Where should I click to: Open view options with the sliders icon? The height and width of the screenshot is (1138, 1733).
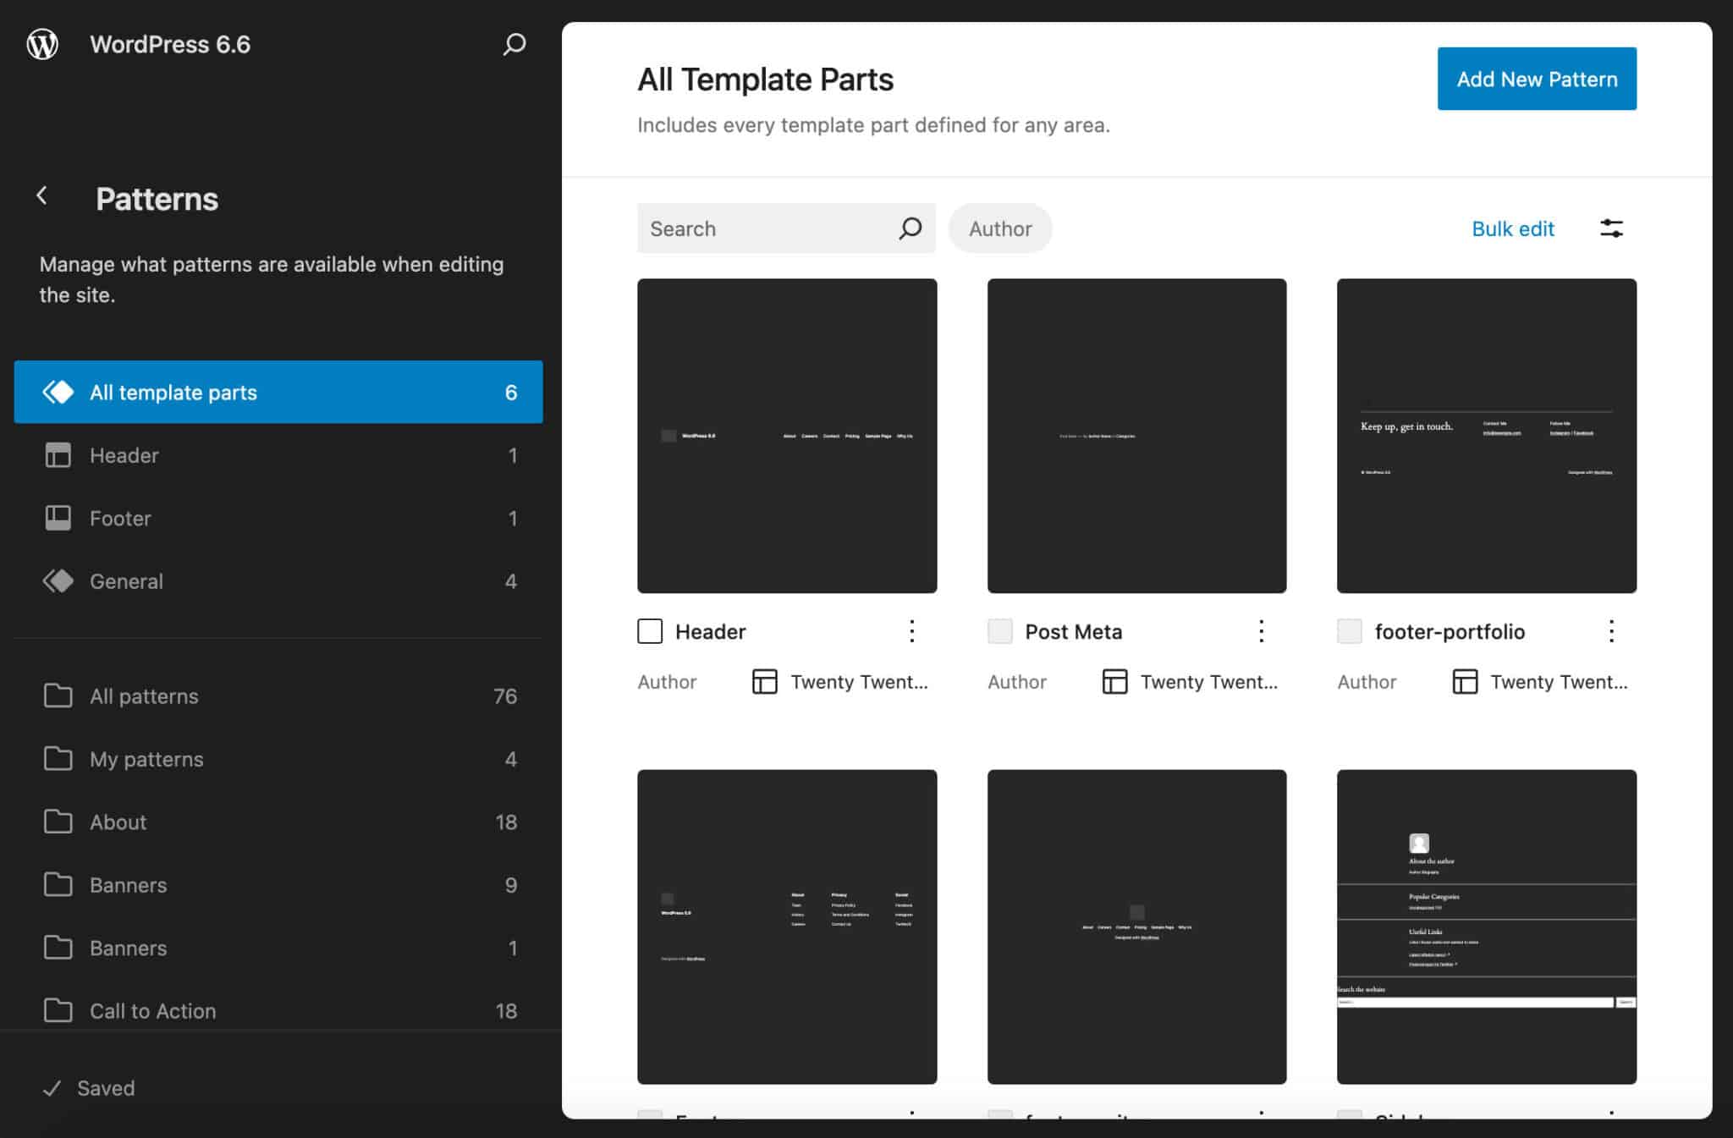(x=1612, y=228)
